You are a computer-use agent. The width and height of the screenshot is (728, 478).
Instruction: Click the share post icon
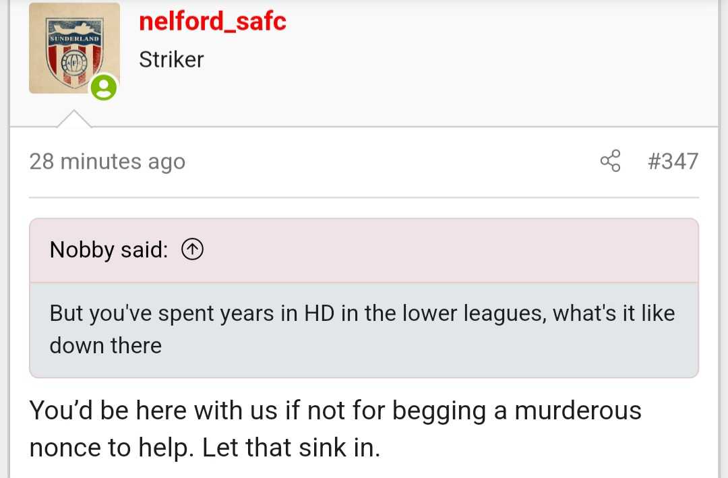[x=610, y=160]
